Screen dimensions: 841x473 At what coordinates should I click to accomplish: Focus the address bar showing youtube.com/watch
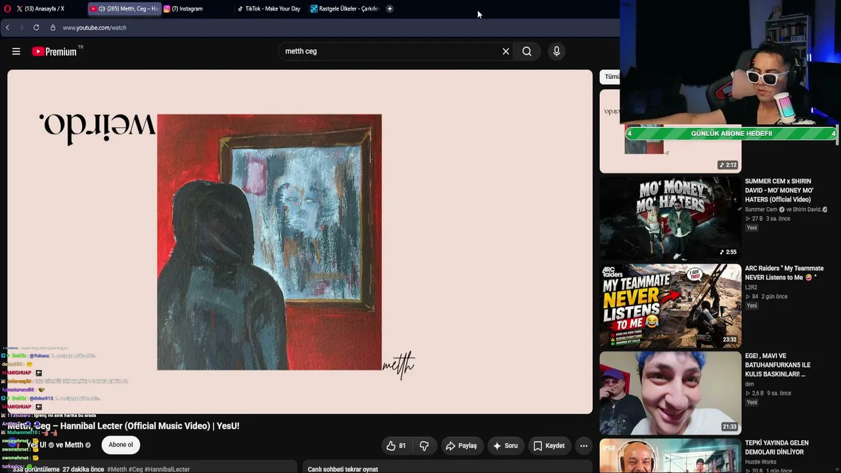(x=95, y=28)
